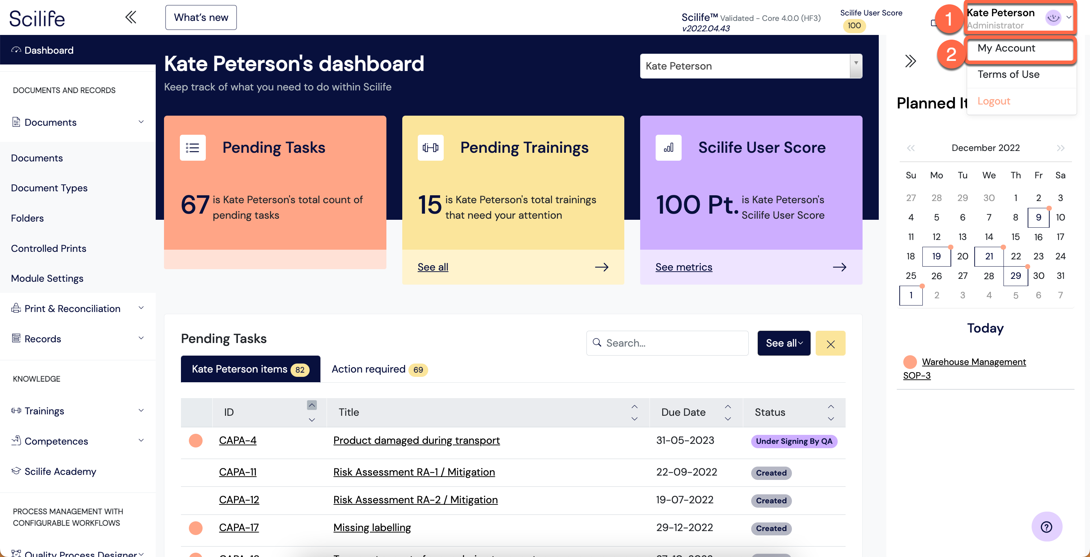Screen dimensions: 1090x557
Task: Click the Scilife User Score chart icon
Action: coord(668,148)
